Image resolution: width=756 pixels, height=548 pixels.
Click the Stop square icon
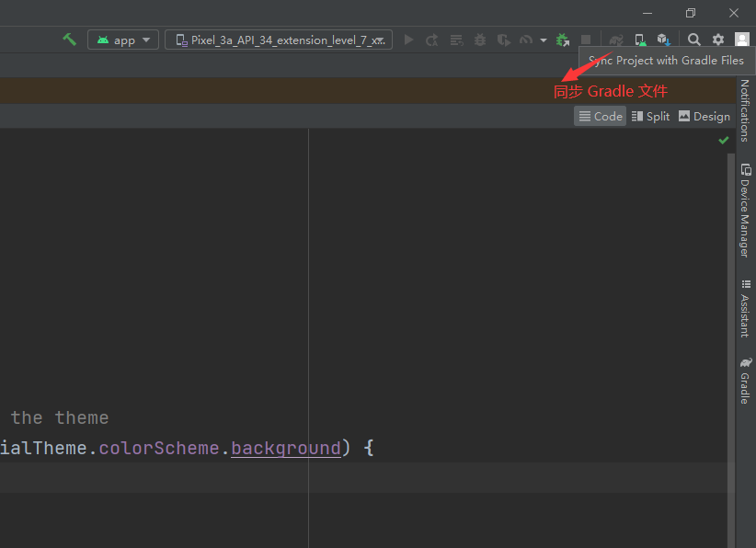[x=586, y=40]
